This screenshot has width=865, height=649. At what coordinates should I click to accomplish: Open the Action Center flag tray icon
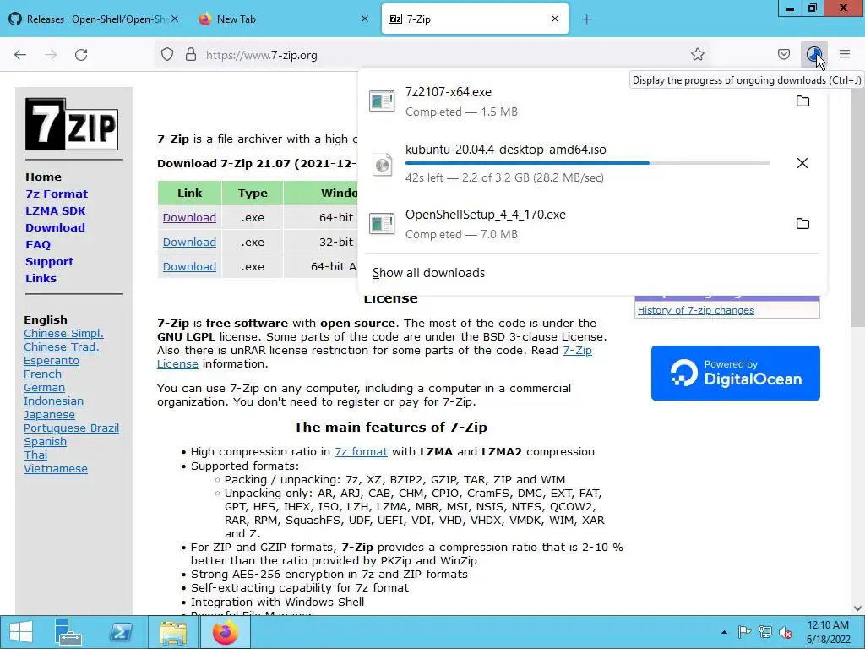[744, 632]
